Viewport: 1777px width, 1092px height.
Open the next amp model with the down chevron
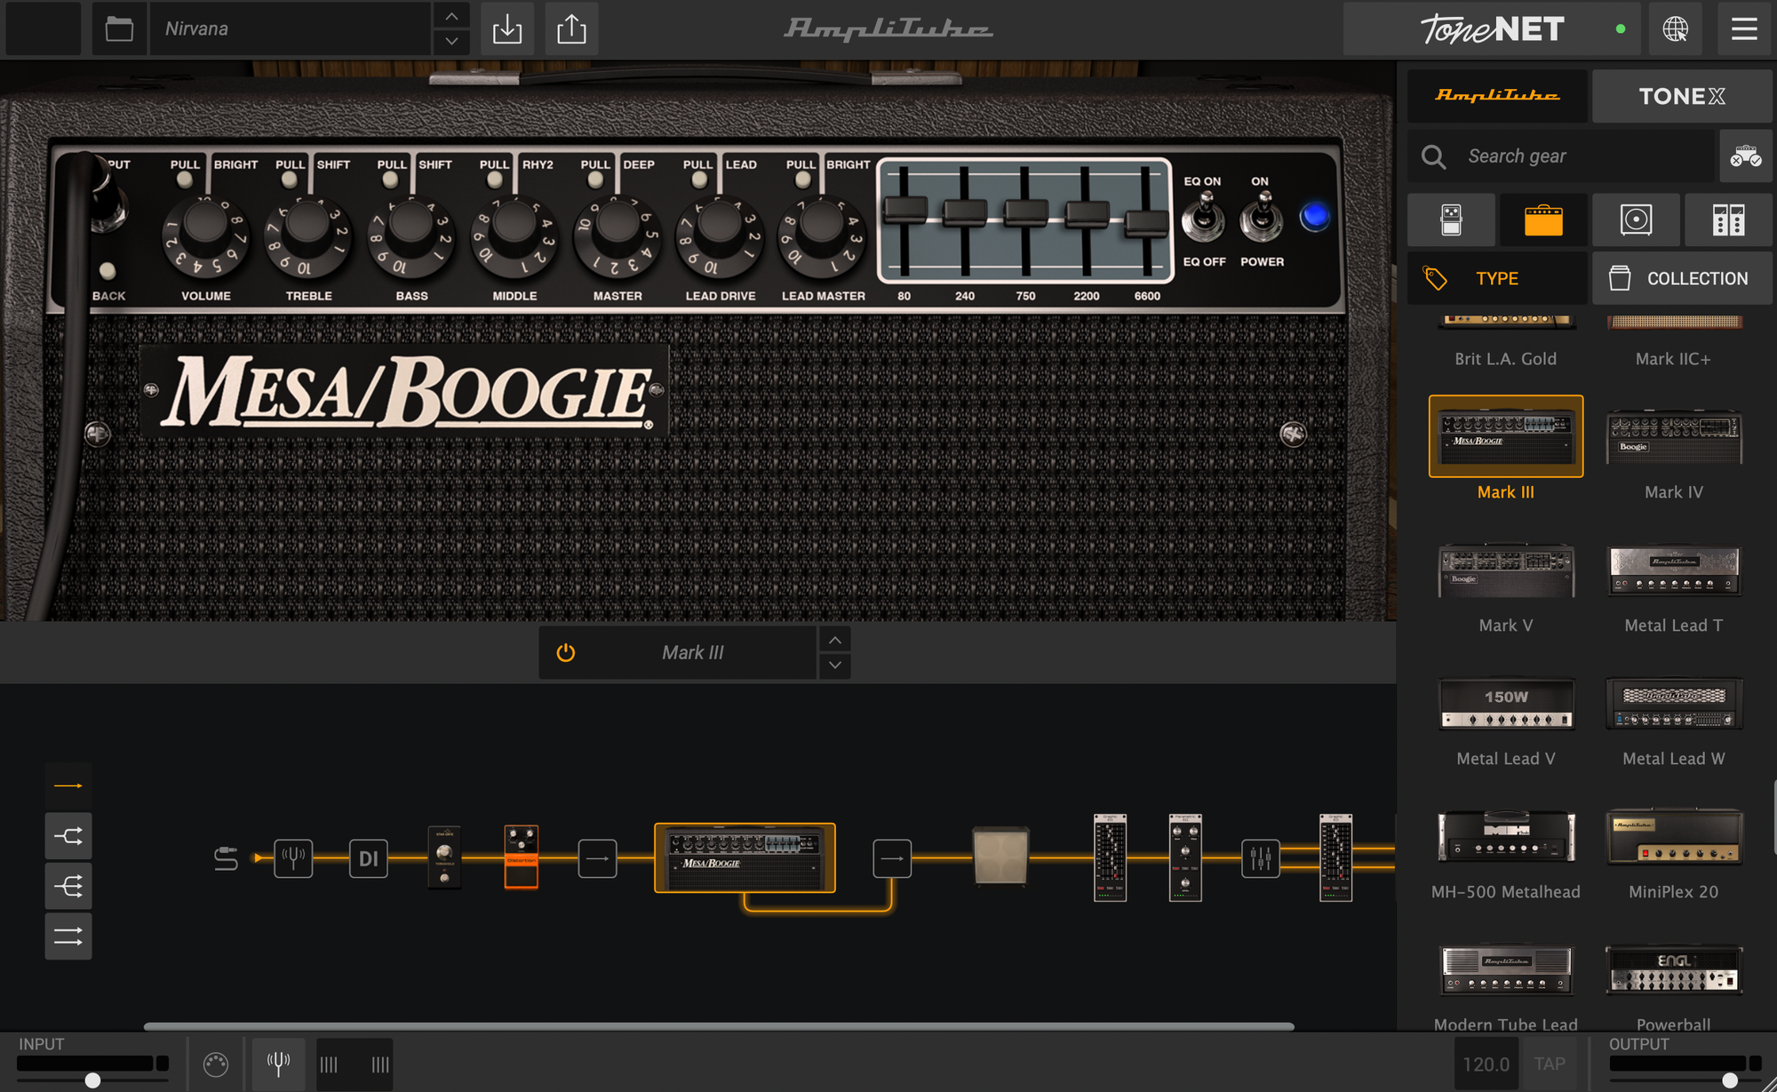(x=833, y=665)
